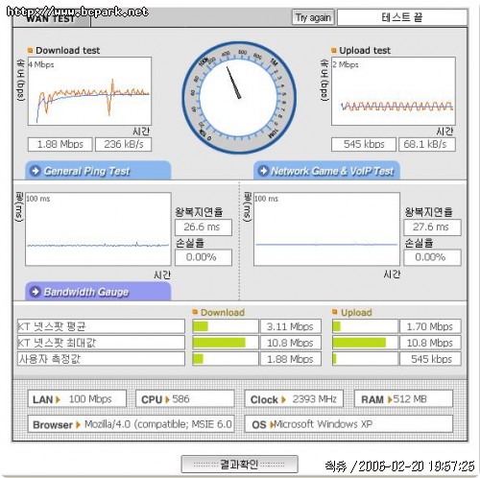Click the CPU 586 info box
This screenshot has width=480, height=478.
point(185,398)
